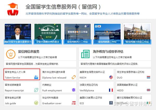Screen dimensions: 156x110
Task: Click the 海外教育与成绩单评估 section heading
Action: tap(108, 52)
